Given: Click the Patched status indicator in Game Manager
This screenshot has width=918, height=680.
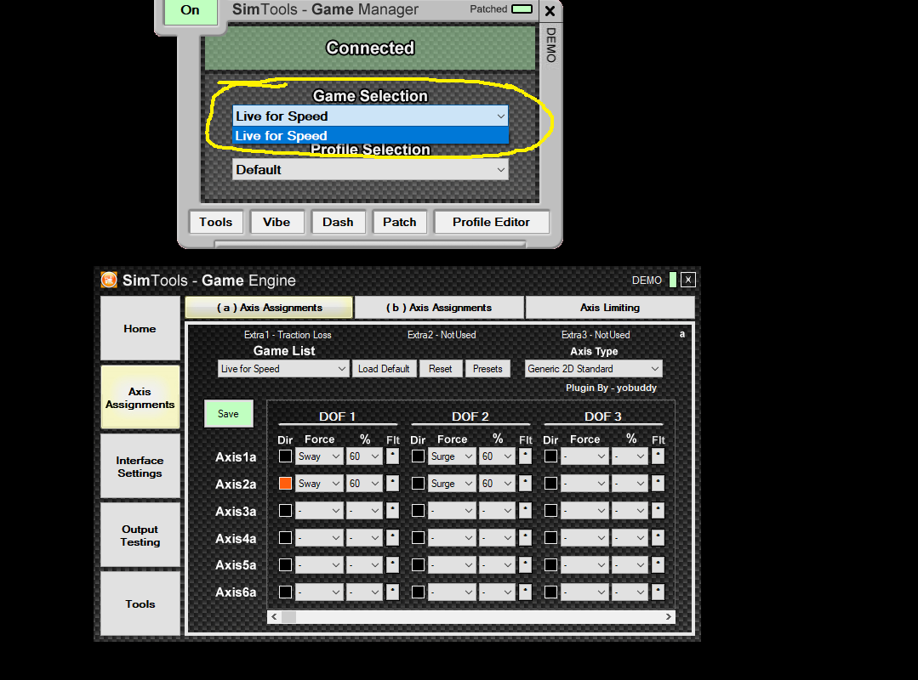Looking at the screenshot, I should pyautogui.click(x=522, y=9).
